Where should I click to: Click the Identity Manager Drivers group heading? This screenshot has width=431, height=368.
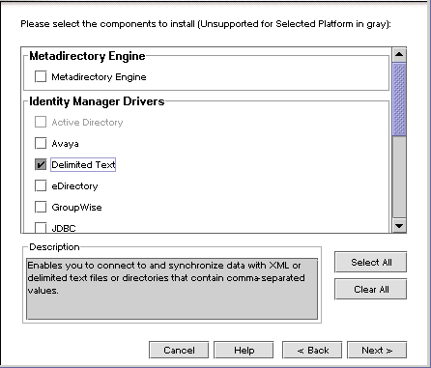[97, 101]
